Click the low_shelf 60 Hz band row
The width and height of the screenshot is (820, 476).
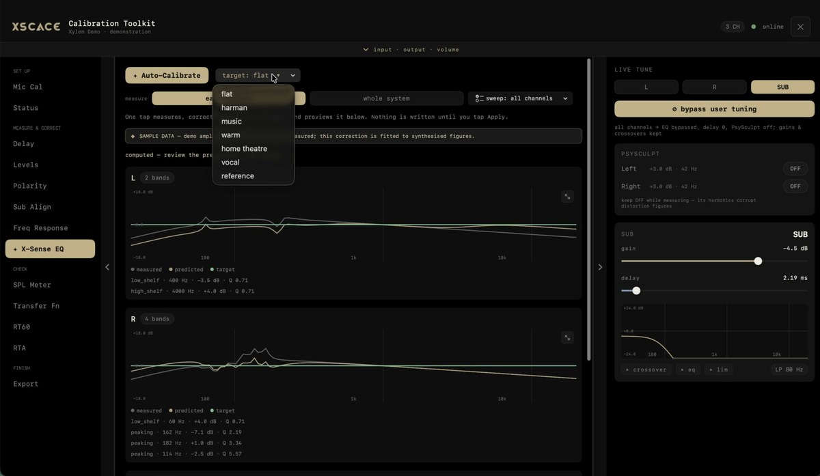[x=188, y=421]
